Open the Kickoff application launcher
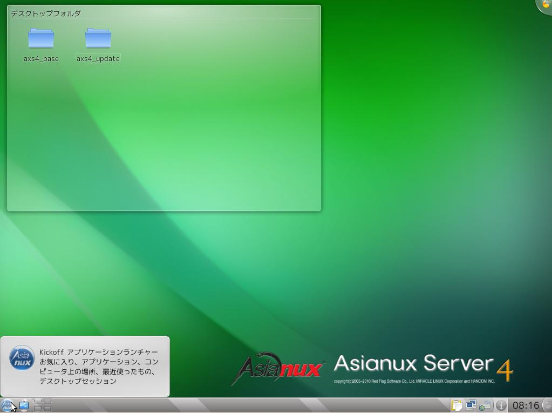This screenshot has height=413, width=552. click(7, 405)
